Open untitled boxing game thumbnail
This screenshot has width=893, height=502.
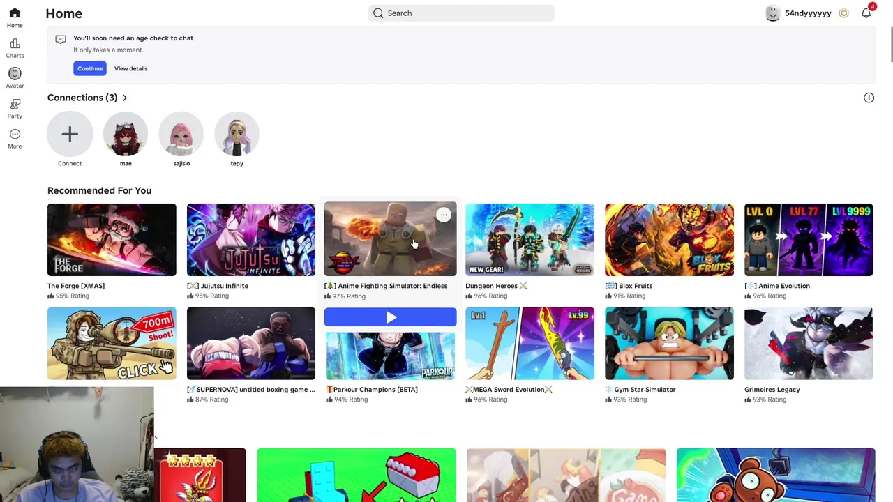pyautogui.click(x=251, y=344)
